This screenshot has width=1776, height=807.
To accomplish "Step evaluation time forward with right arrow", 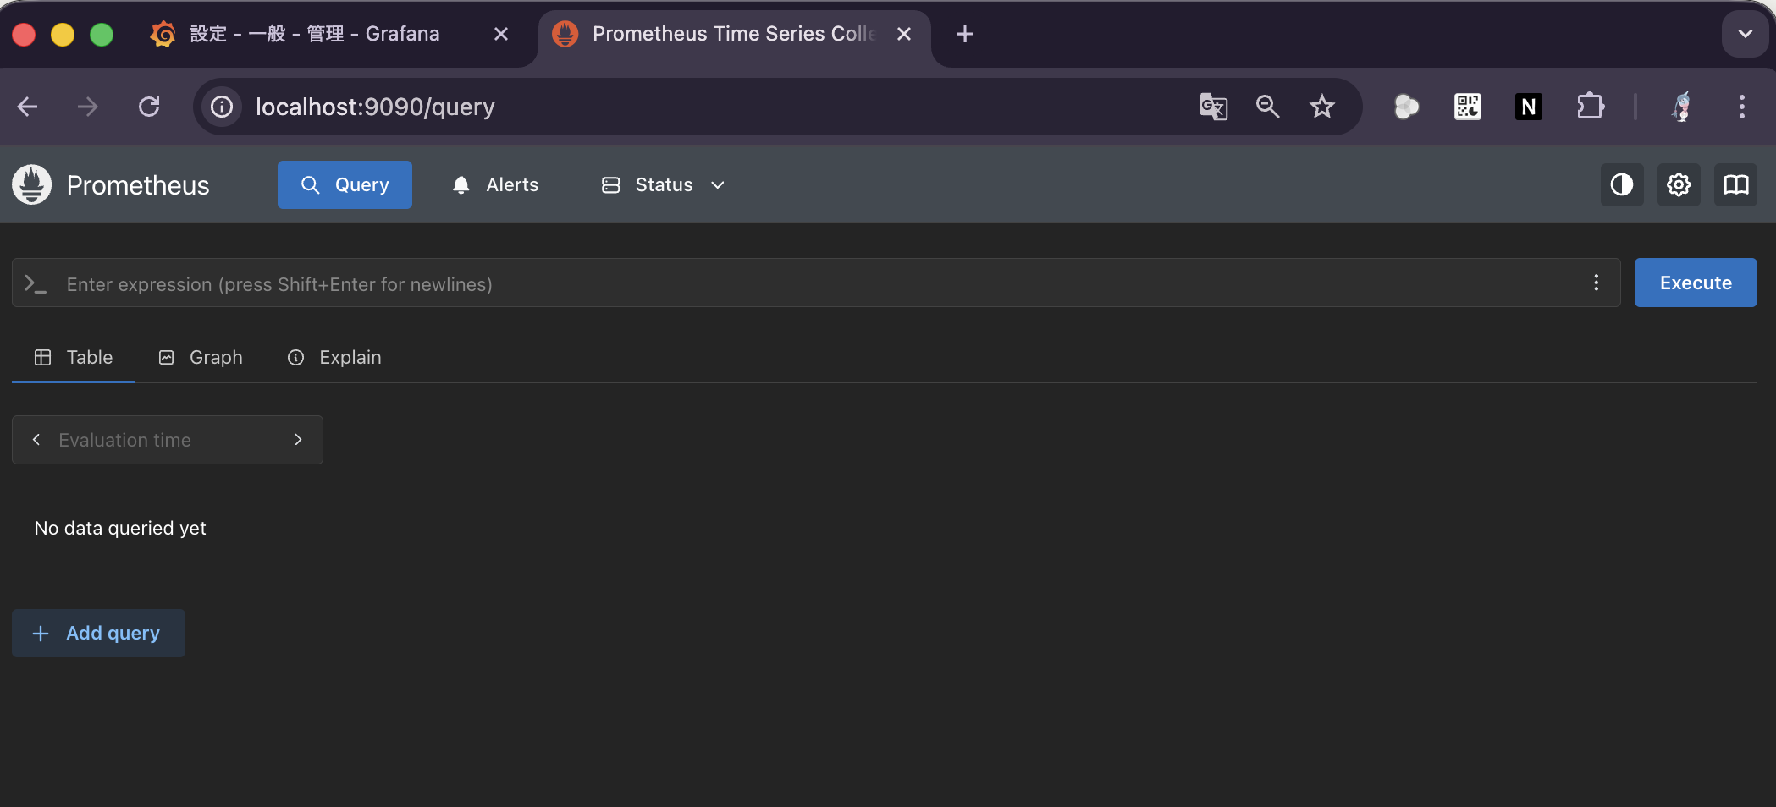I will 298,440.
